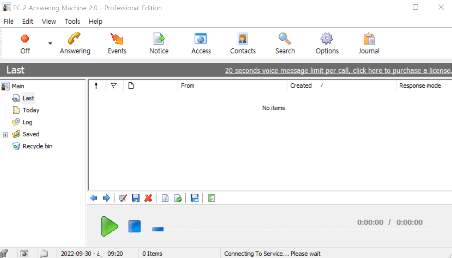Open the Answering toolbar item
The height and width of the screenshot is (258, 452).
coord(75,44)
